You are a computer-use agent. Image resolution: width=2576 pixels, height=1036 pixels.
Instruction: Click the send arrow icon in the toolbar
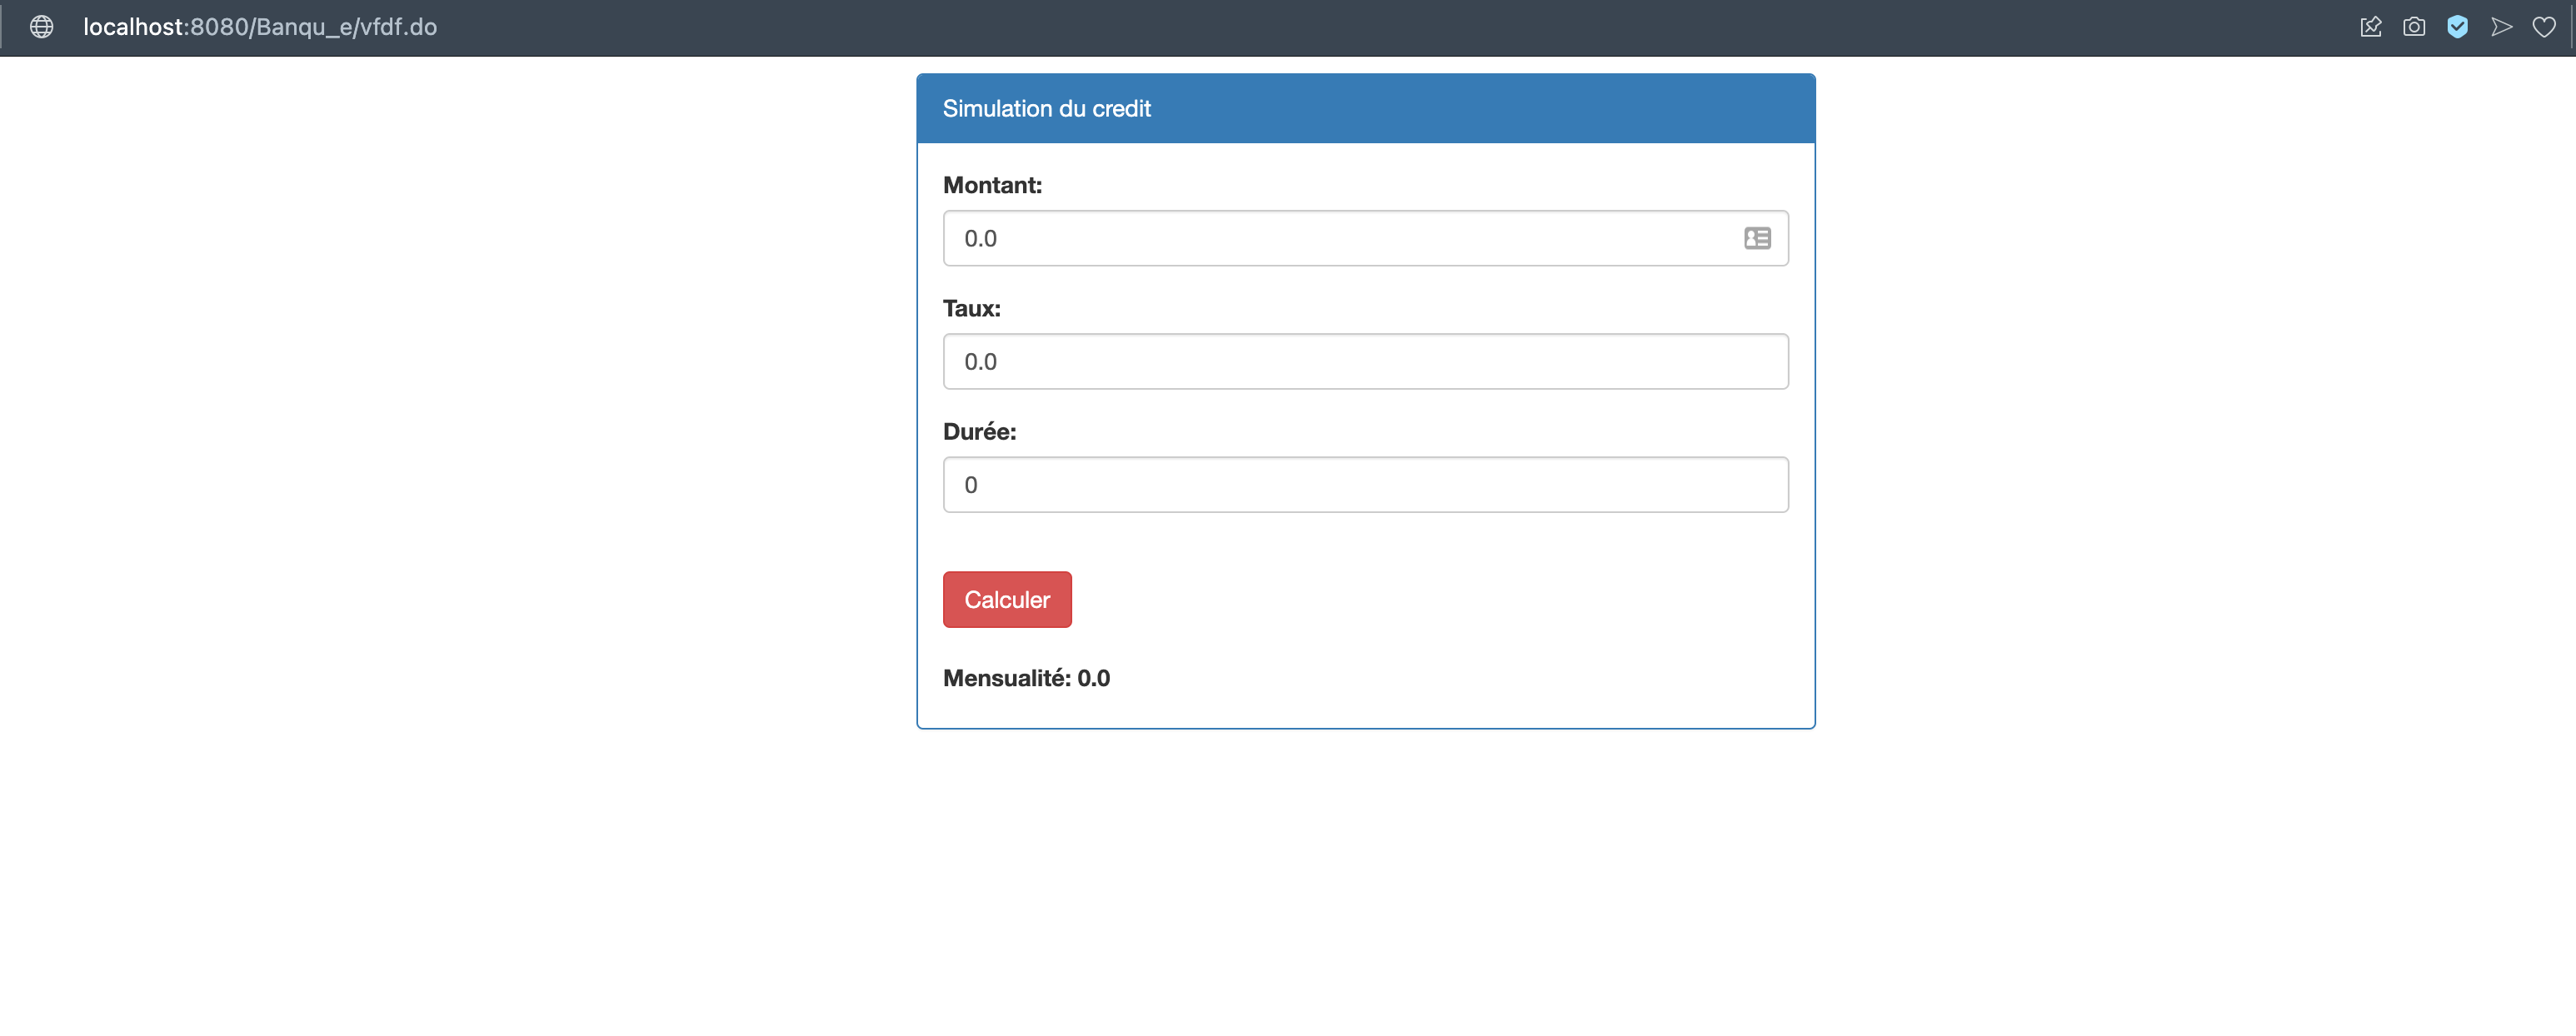click(x=2501, y=27)
